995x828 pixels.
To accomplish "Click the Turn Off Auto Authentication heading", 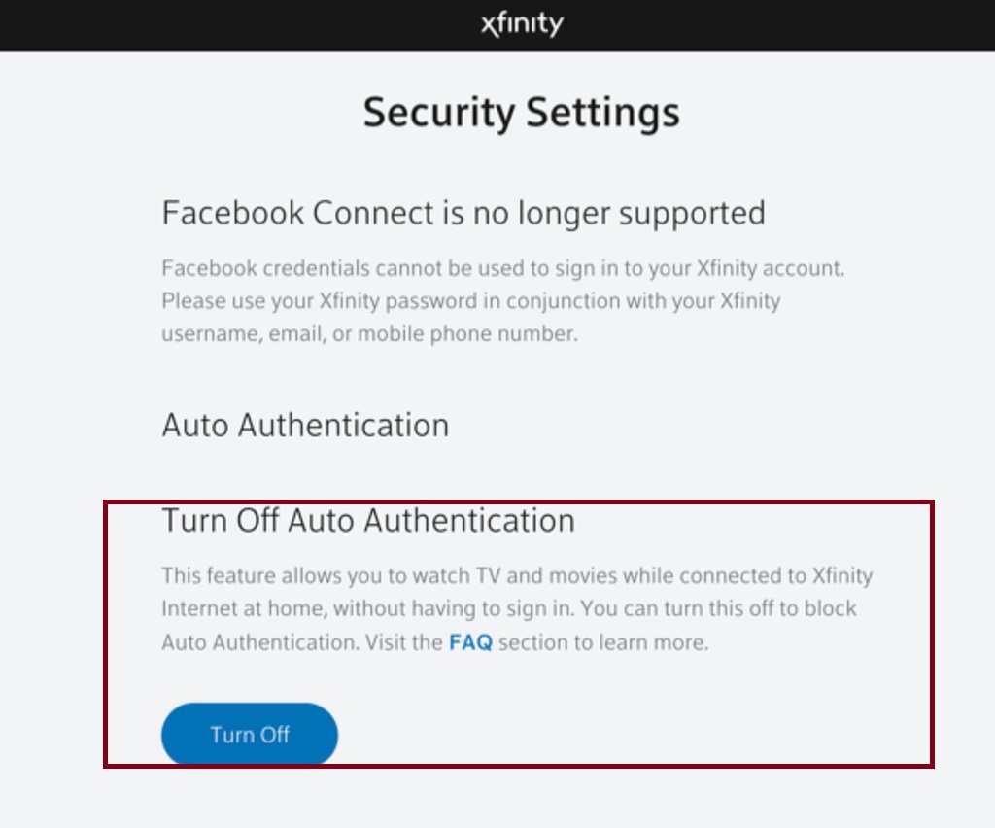I will (x=367, y=520).
